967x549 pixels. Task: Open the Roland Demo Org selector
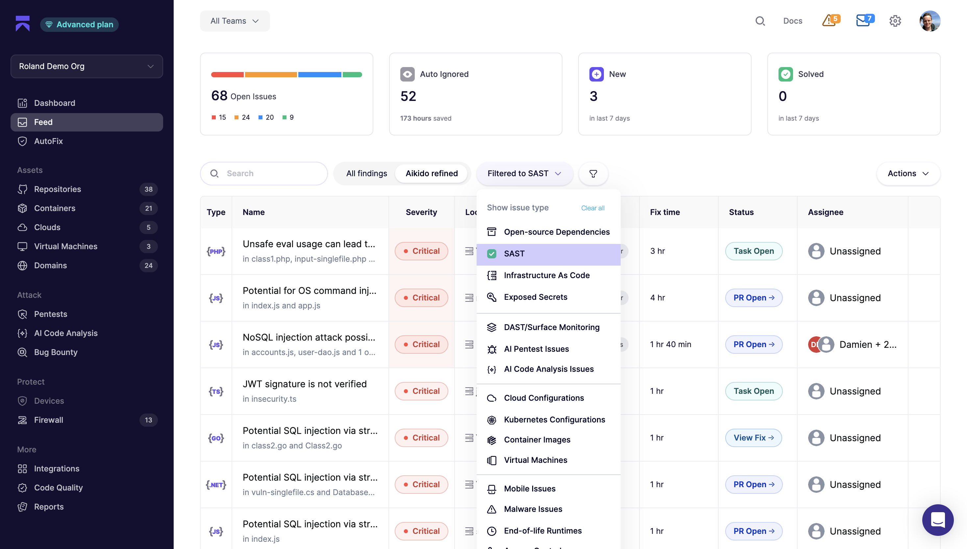pyautogui.click(x=87, y=66)
